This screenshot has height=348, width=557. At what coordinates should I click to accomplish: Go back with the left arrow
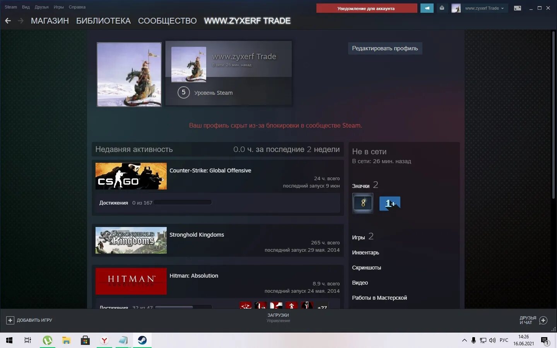point(8,21)
